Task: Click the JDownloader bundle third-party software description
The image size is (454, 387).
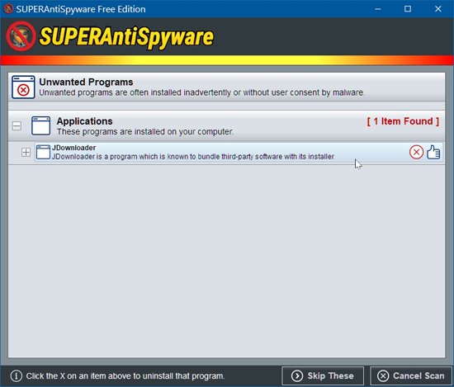Action: point(193,157)
